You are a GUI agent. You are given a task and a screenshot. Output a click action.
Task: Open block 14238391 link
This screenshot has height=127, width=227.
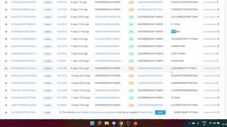coord(62,61)
